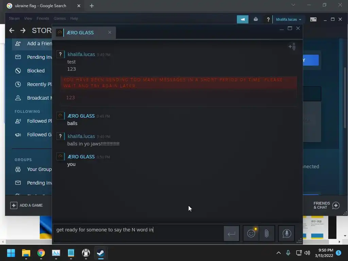Open the emoticon picker in chat
Viewport: 348px width, 261px height.
[251, 233]
